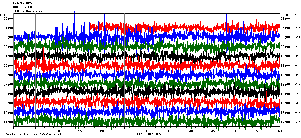The image size is (301, 138).
Task: Click the 30 minute tick label
Action: (147, 131)
